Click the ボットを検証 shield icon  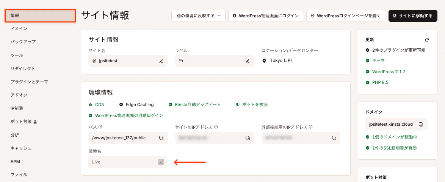238,105
